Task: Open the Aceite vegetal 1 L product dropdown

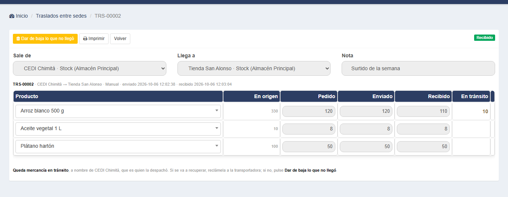Action: (x=118, y=129)
